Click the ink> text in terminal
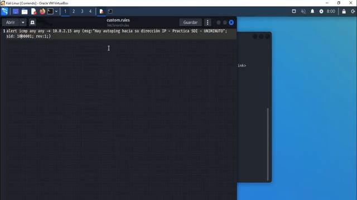The height and width of the screenshot is (200, 357). tap(242, 66)
